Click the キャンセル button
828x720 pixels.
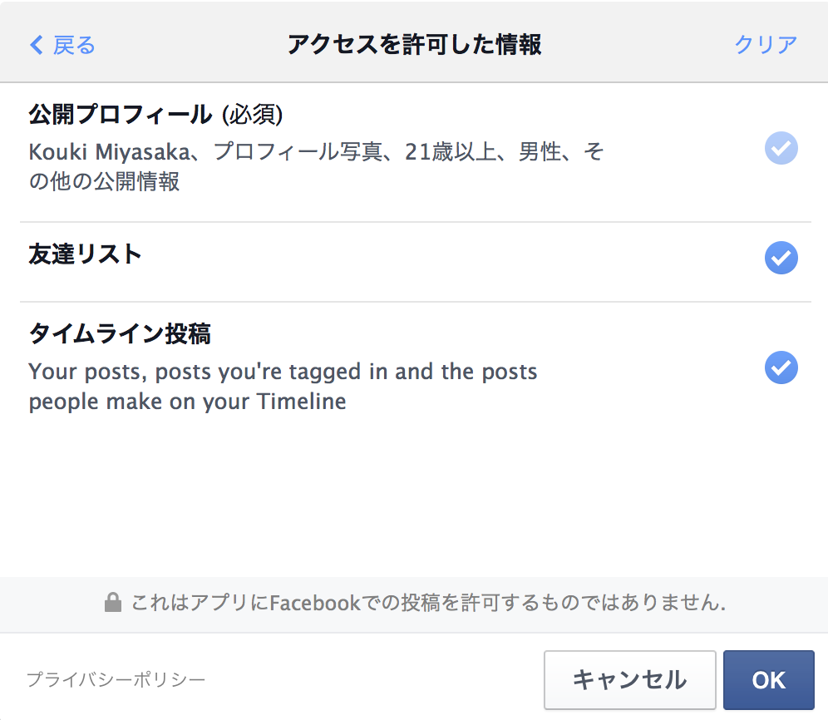(x=630, y=680)
